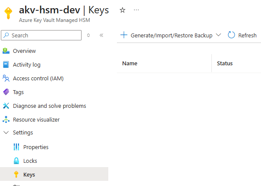Click the Activity log notebook icon
The width and height of the screenshot is (261, 186).
click(x=6, y=64)
